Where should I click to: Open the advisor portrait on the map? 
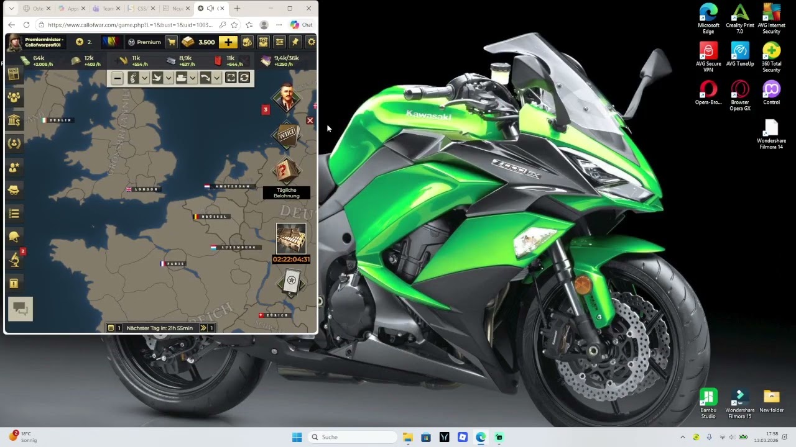tap(287, 97)
